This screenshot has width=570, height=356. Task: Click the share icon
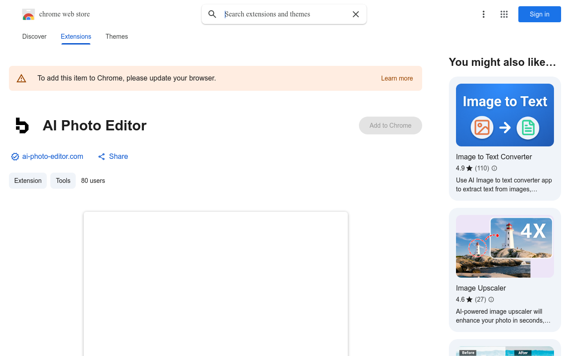click(x=102, y=157)
